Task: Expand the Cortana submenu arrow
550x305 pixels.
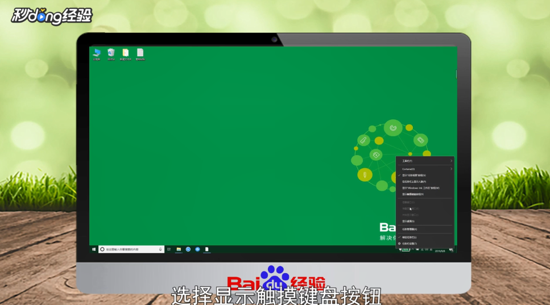Action: pyautogui.click(x=451, y=169)
